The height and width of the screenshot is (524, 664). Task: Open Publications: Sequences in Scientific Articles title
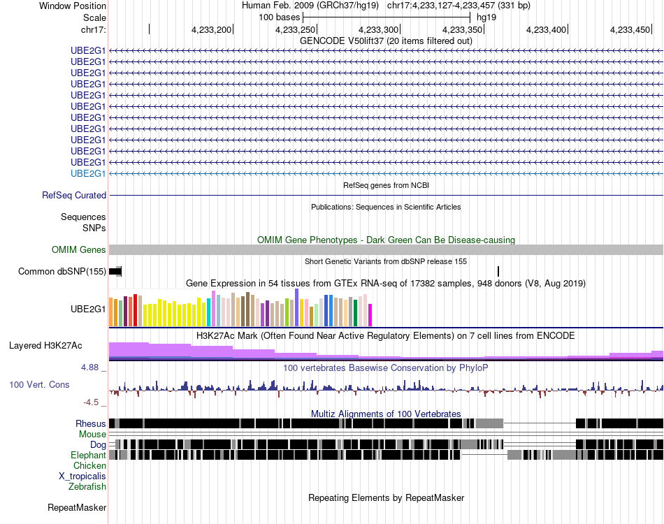point(386,207)
